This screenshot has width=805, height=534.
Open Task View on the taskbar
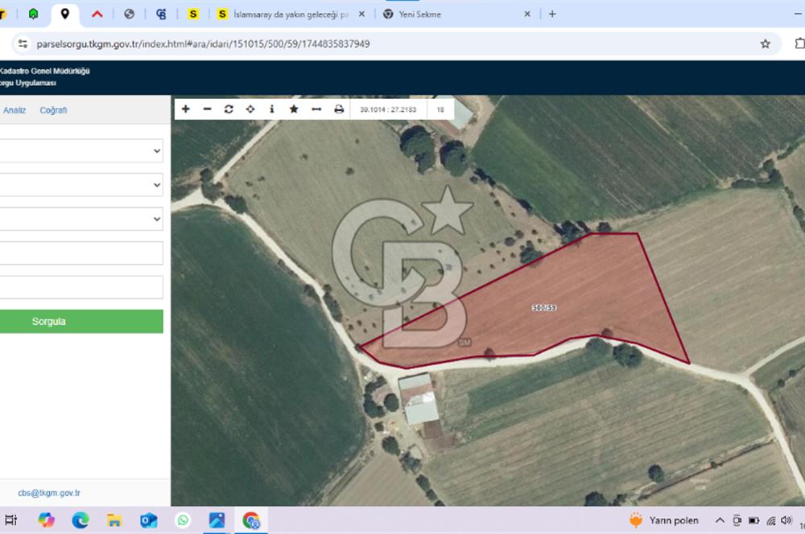click(x=11, y=520)
